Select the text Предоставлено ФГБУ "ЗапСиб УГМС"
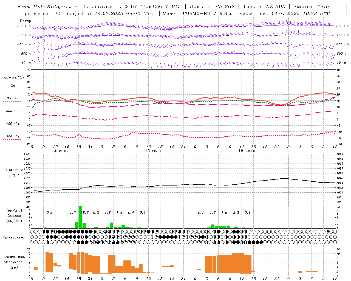This screenshot has width=351, height=281. pos(132,7)
